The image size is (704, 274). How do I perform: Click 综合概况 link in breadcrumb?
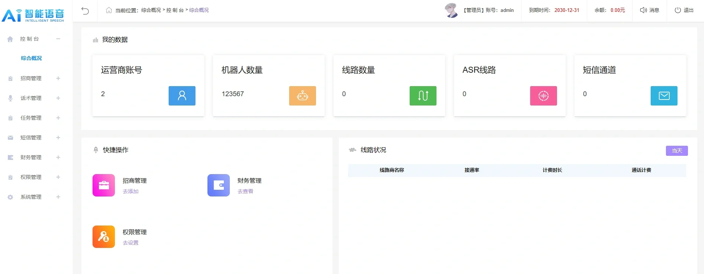click(x=199, y=10)
